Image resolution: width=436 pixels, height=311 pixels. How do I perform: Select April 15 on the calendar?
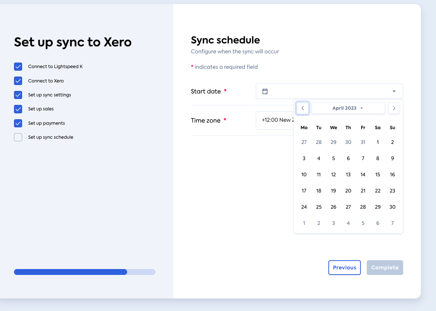coord(377,174)
